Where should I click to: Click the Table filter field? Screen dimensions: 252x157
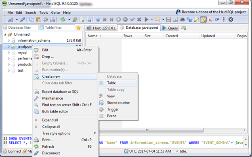(x=57, y=28)
